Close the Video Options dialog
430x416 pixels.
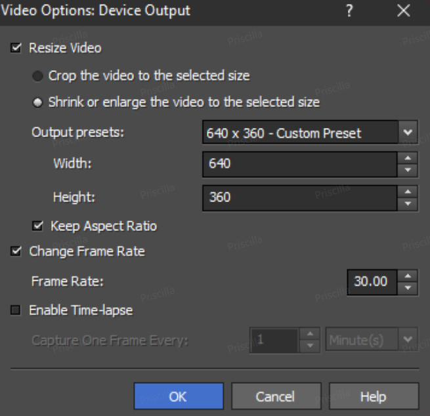[x=404, y=11]
